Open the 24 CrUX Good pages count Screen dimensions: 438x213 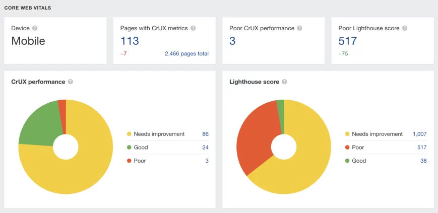point(205,148)
